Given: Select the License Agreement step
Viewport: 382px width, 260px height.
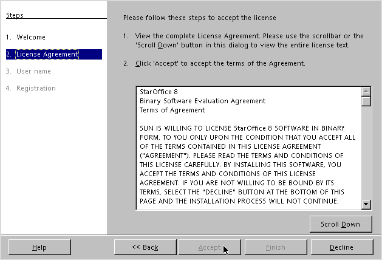Looking at the screenshot, I should tap(54, 54).
